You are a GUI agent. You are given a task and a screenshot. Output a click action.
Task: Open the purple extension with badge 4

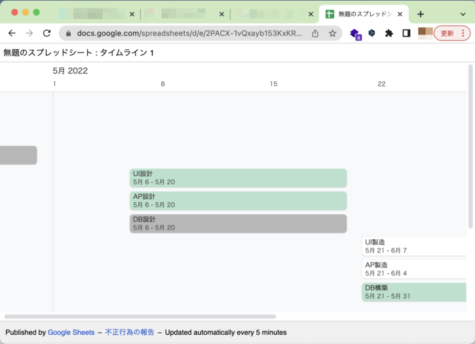coord(355,33)
